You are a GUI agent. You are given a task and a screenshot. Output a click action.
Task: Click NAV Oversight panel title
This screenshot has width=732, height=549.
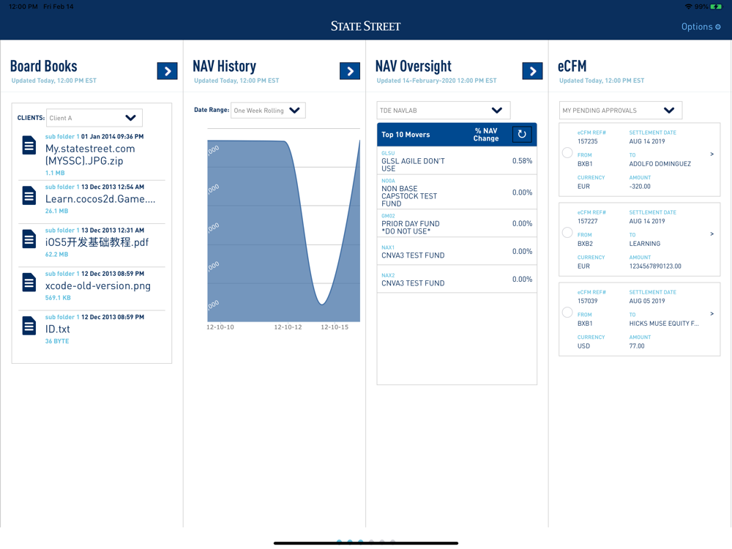point(413,67)
